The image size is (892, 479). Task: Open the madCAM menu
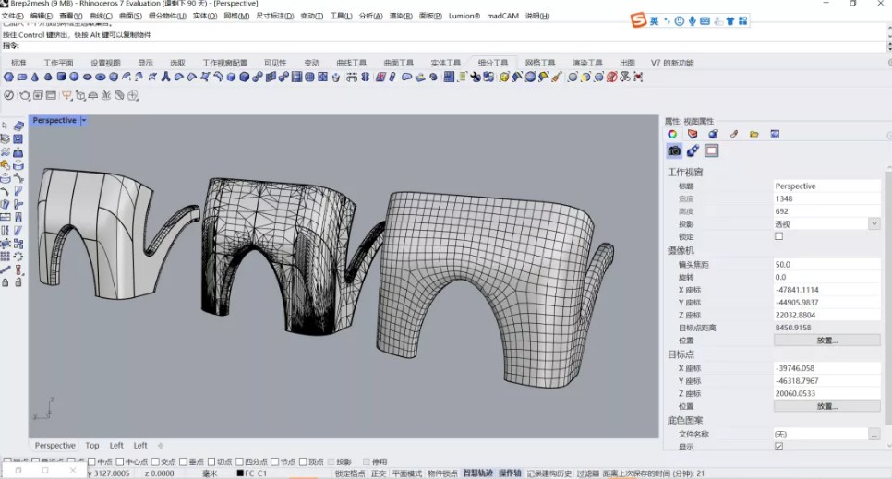(503, 16)
